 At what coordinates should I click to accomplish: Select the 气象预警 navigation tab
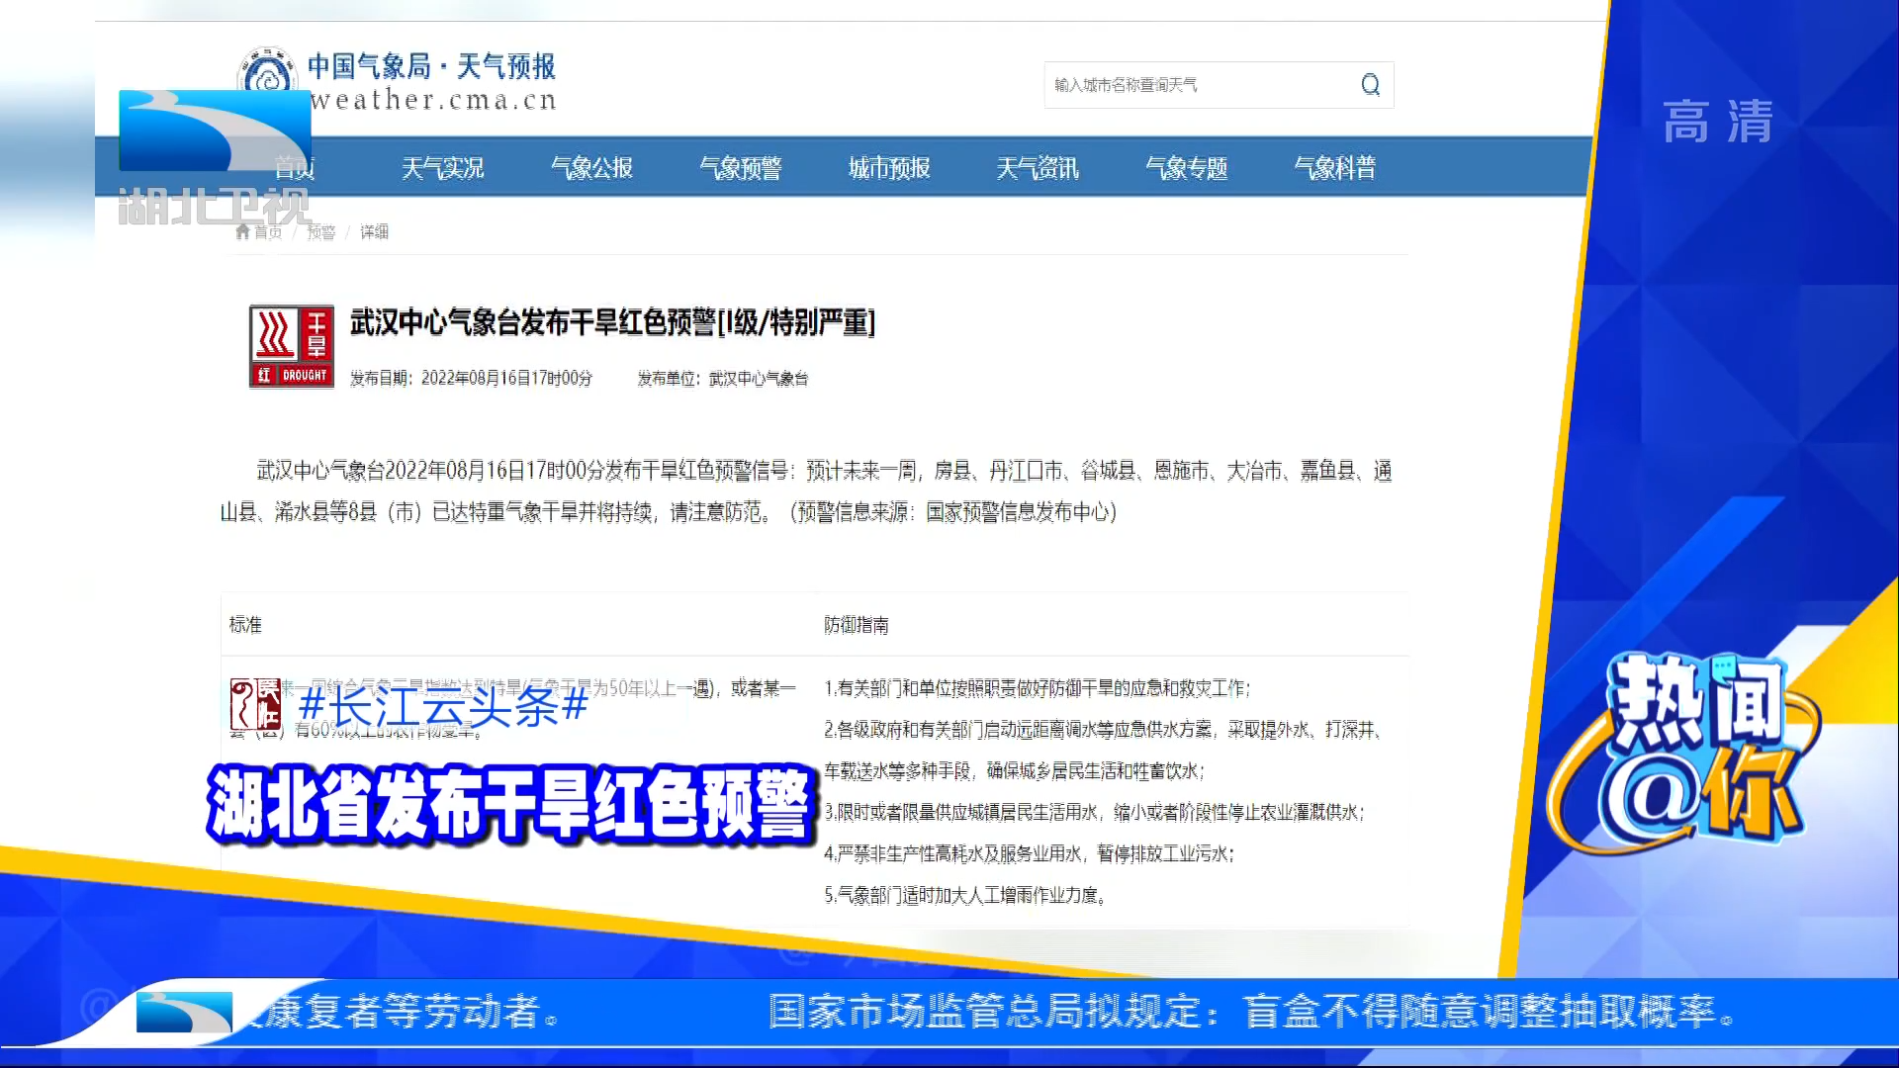[x=740, y=168]
